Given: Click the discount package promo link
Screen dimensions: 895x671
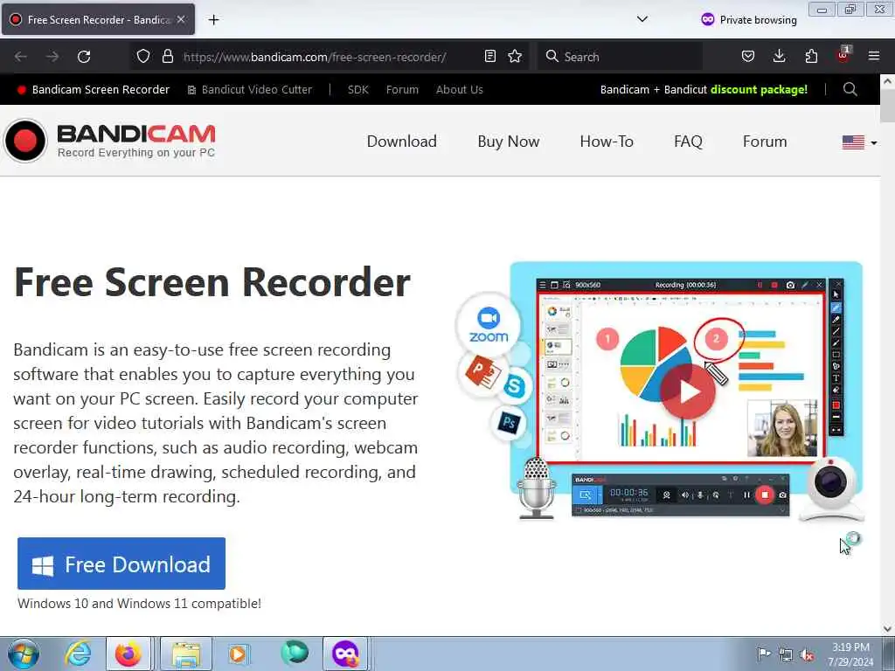Looking at the screenshot, I should pyautogui.click(x=704, y=90).
